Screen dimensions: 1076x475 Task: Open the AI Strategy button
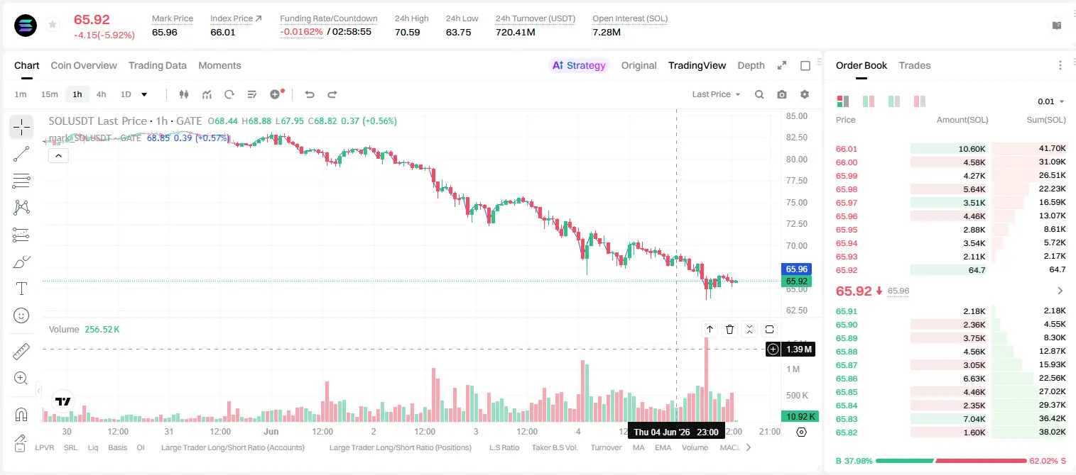[x=580, y=65]
